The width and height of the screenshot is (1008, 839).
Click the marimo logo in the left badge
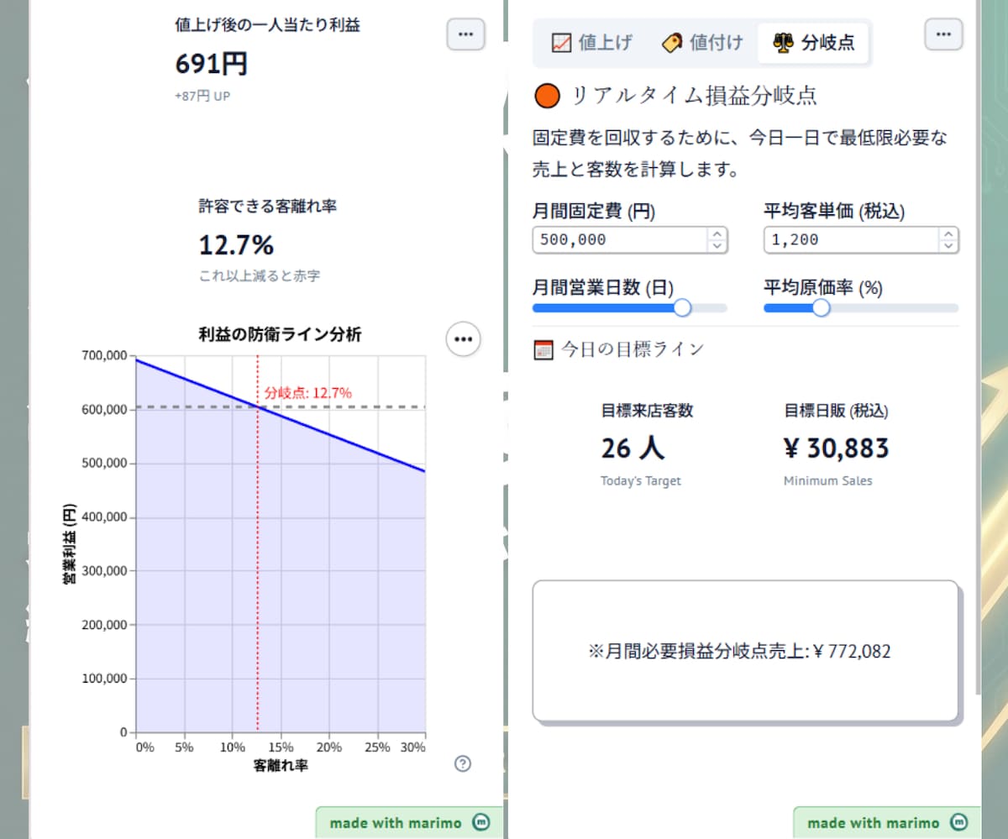(x=480, y=822)
